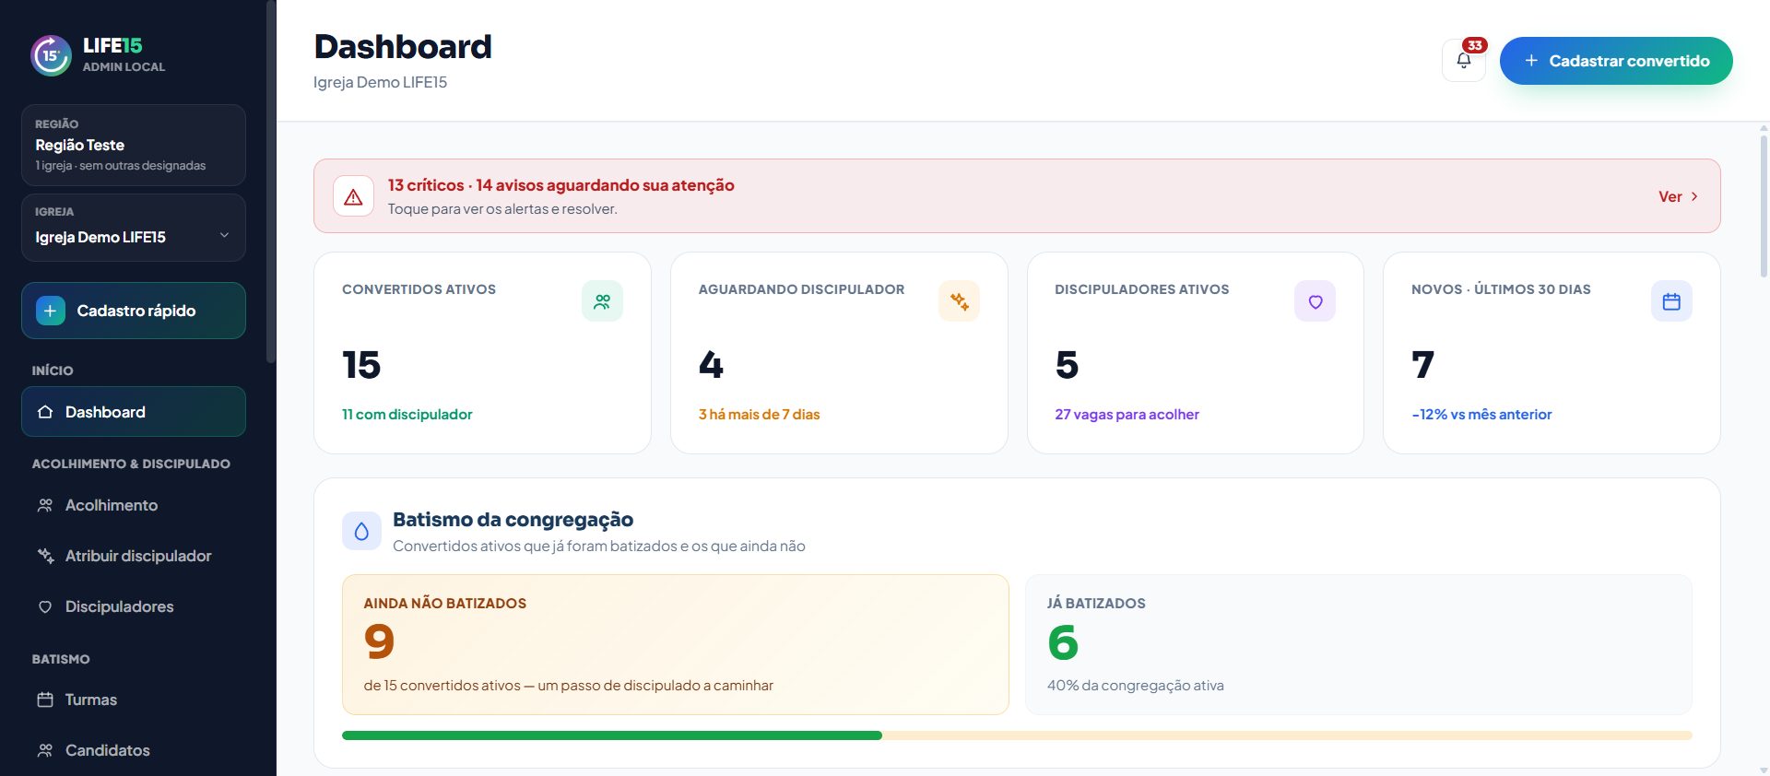
Task: Open Turmas under Batismo
Action: 134,700
